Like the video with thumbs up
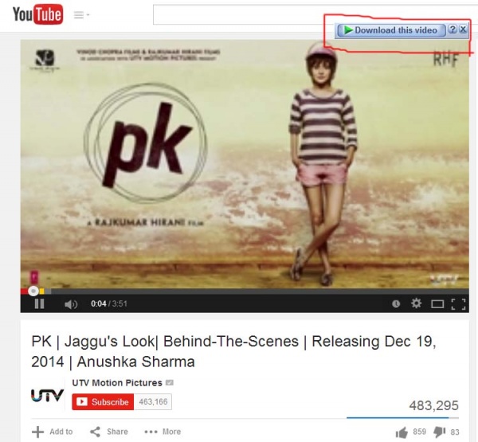Screen dimensions: 478x442 (402, 432)
